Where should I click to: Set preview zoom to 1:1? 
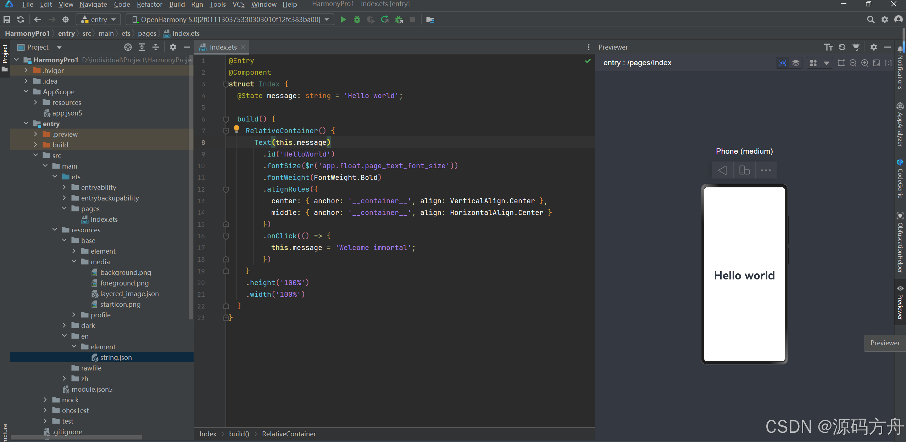click(888, 63)
